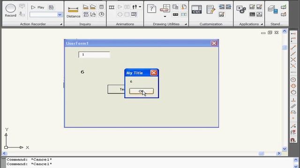Expand the Action Recorder panel arrow
The height and width of the screenshot is (168, 300).
coord(61,24)
